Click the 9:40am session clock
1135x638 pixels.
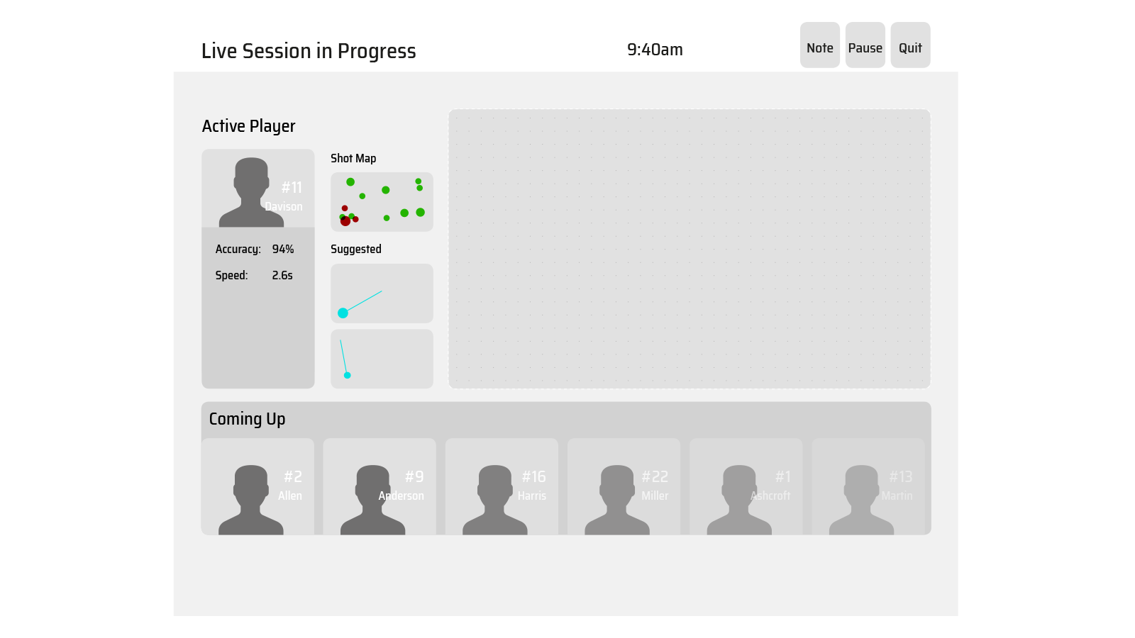655,50
